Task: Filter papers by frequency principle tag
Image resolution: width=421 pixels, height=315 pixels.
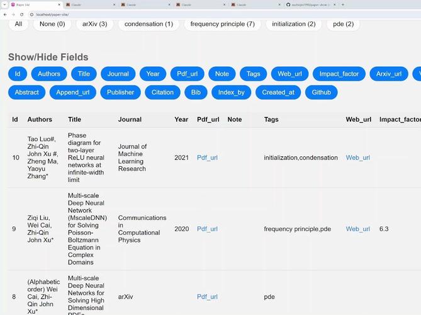Action: coord(222,24)
